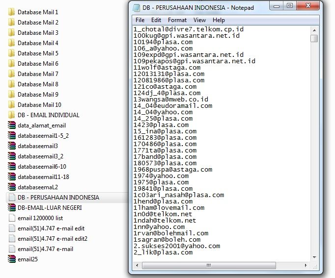This screenshot has height=278, width=335.
Task: Click the databaseemail3_2 archive icon
Action: pos(12,156)
